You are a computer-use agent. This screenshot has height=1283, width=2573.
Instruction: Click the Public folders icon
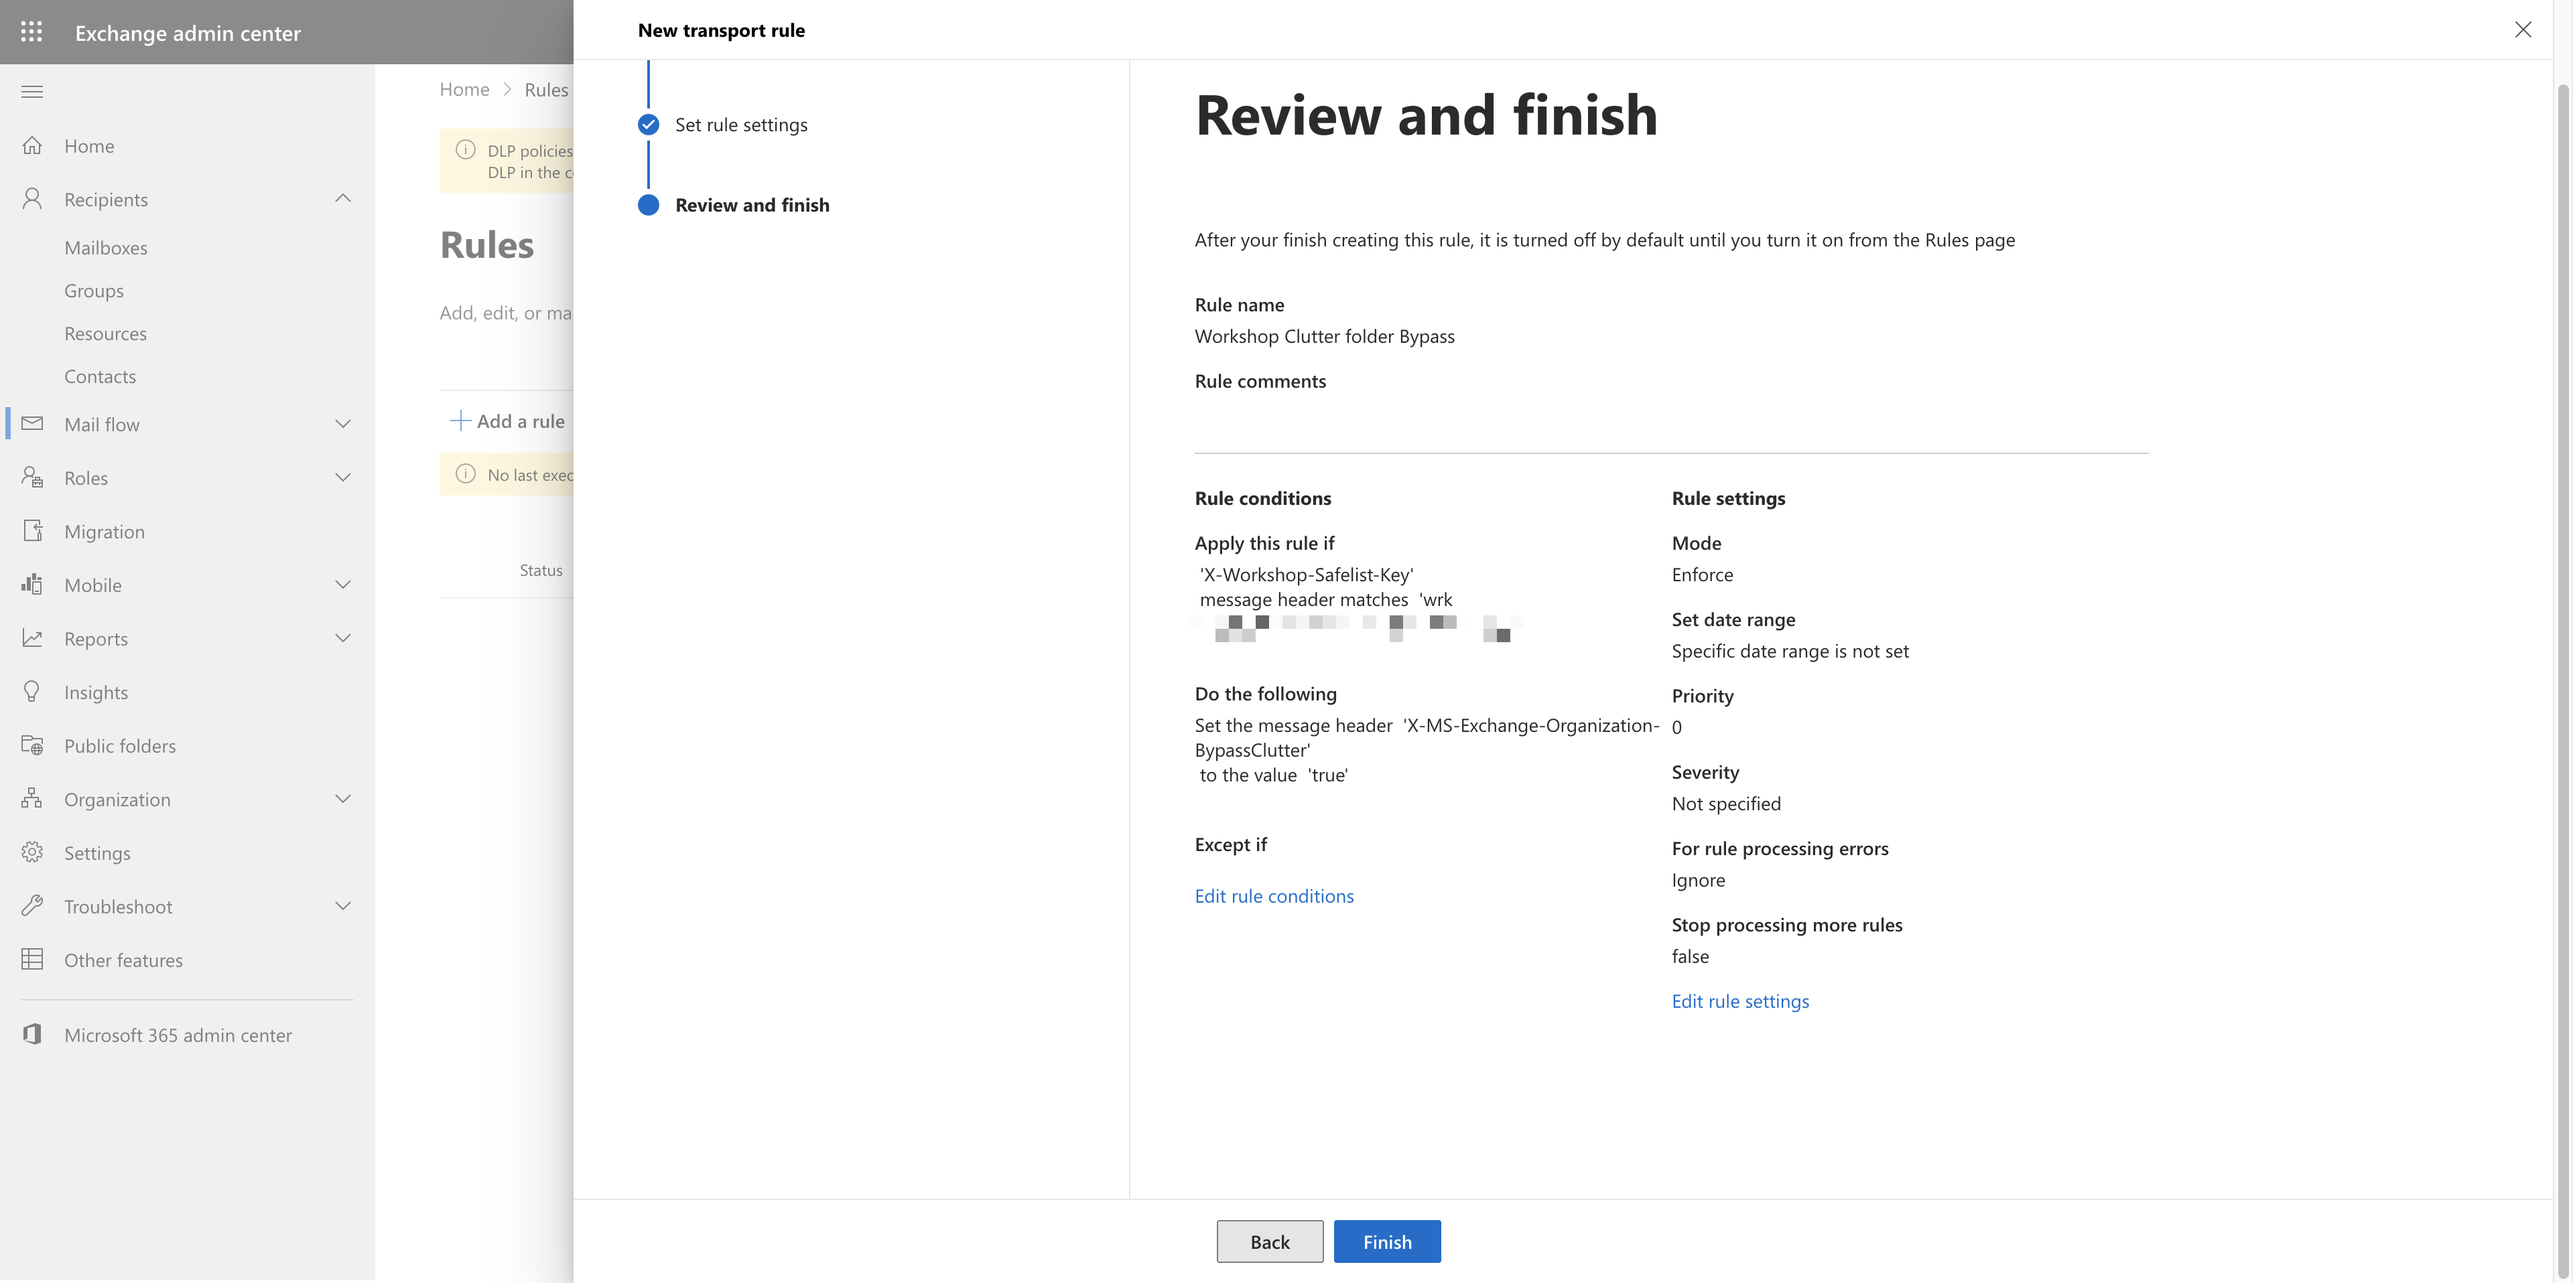pyautogui.click(x=32, y=745)
